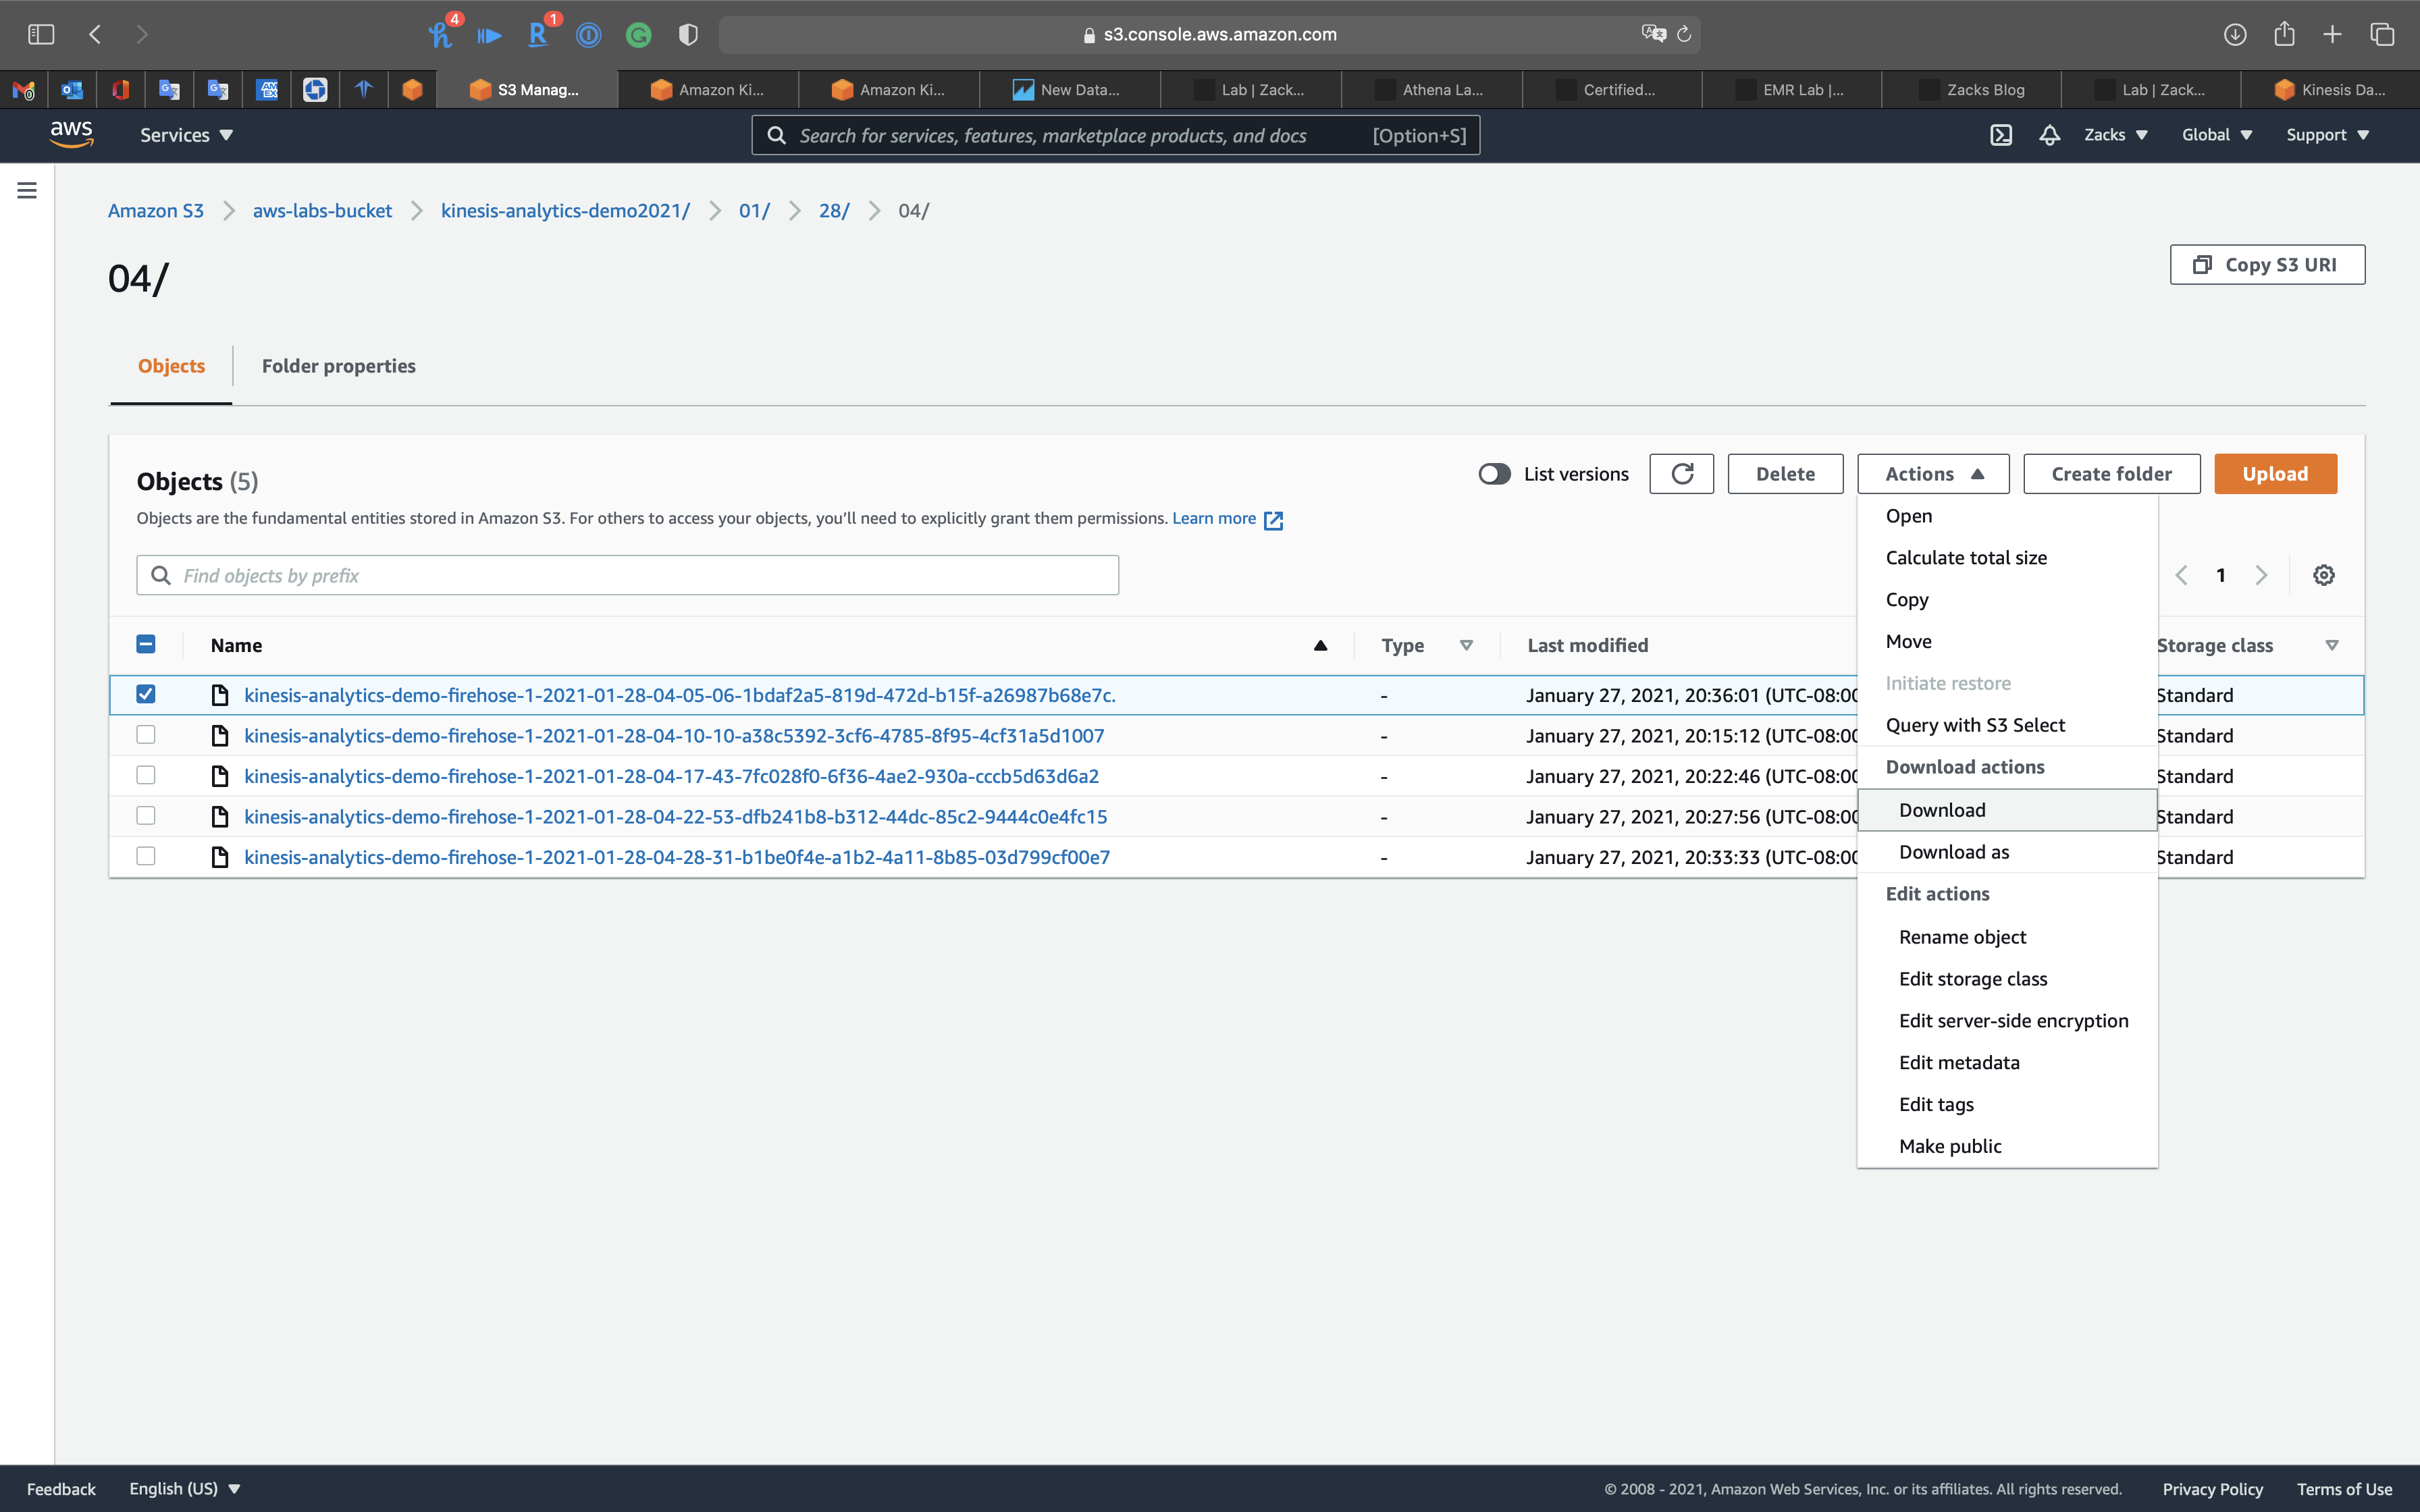
Task: Expand the Services dropdown
Action: (186, 135)
